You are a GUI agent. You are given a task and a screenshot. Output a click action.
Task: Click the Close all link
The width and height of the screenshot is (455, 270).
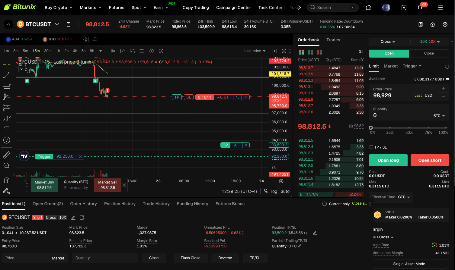click(x=359, y=203)
